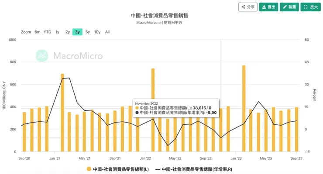Click the Sep '20 first bar
Viewport: 323px width, 174px height.
tap(24, 132)
